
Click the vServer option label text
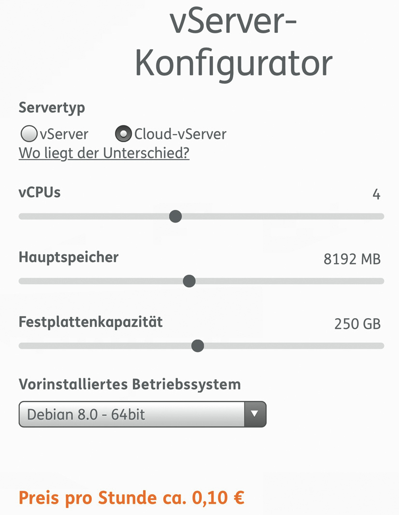(64, 133)
